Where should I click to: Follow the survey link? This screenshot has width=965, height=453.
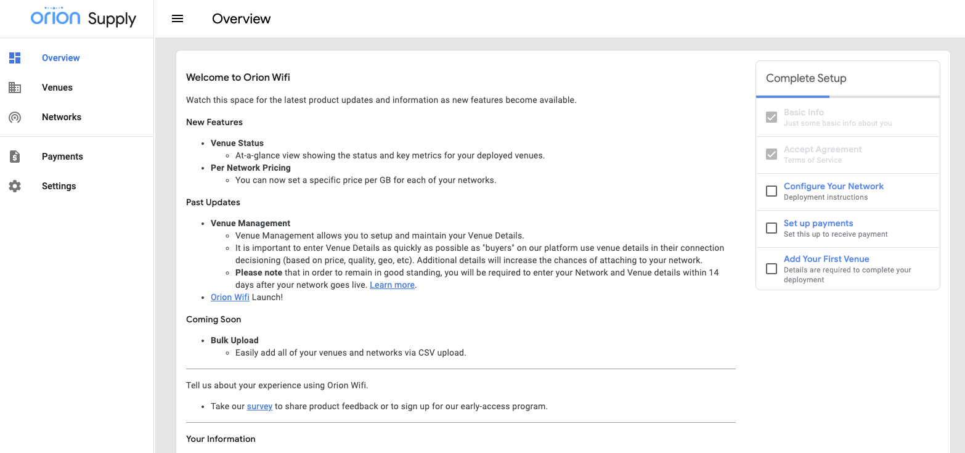tap(259, 406)
